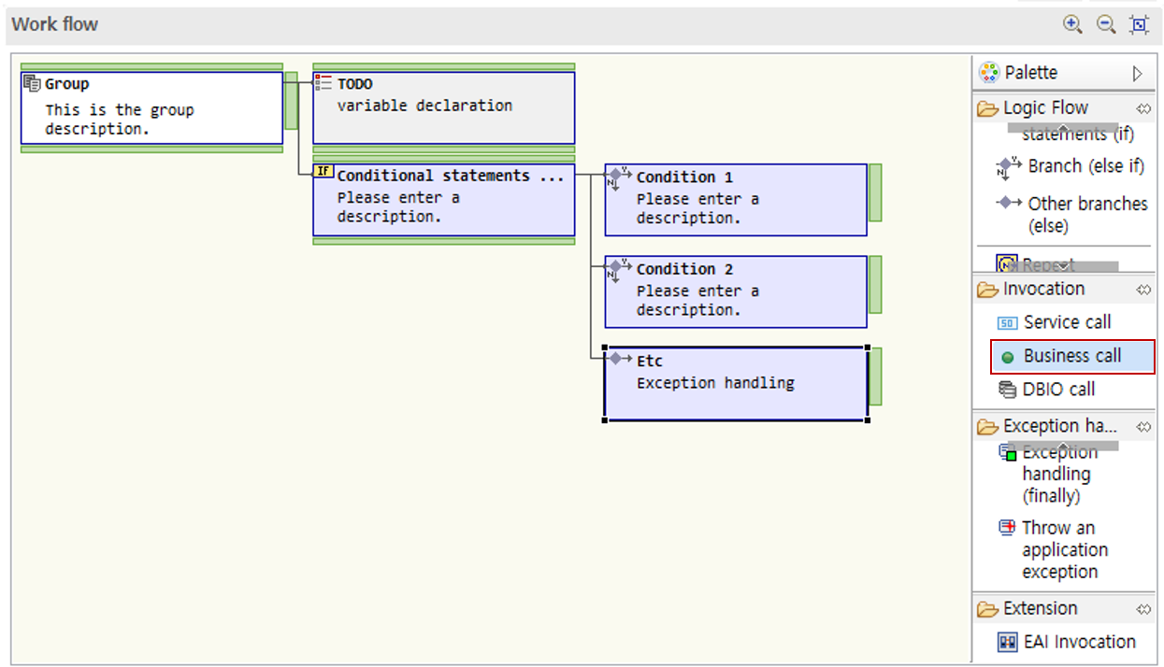Select the EAI Invocation palette tool

pos(1078,642)
